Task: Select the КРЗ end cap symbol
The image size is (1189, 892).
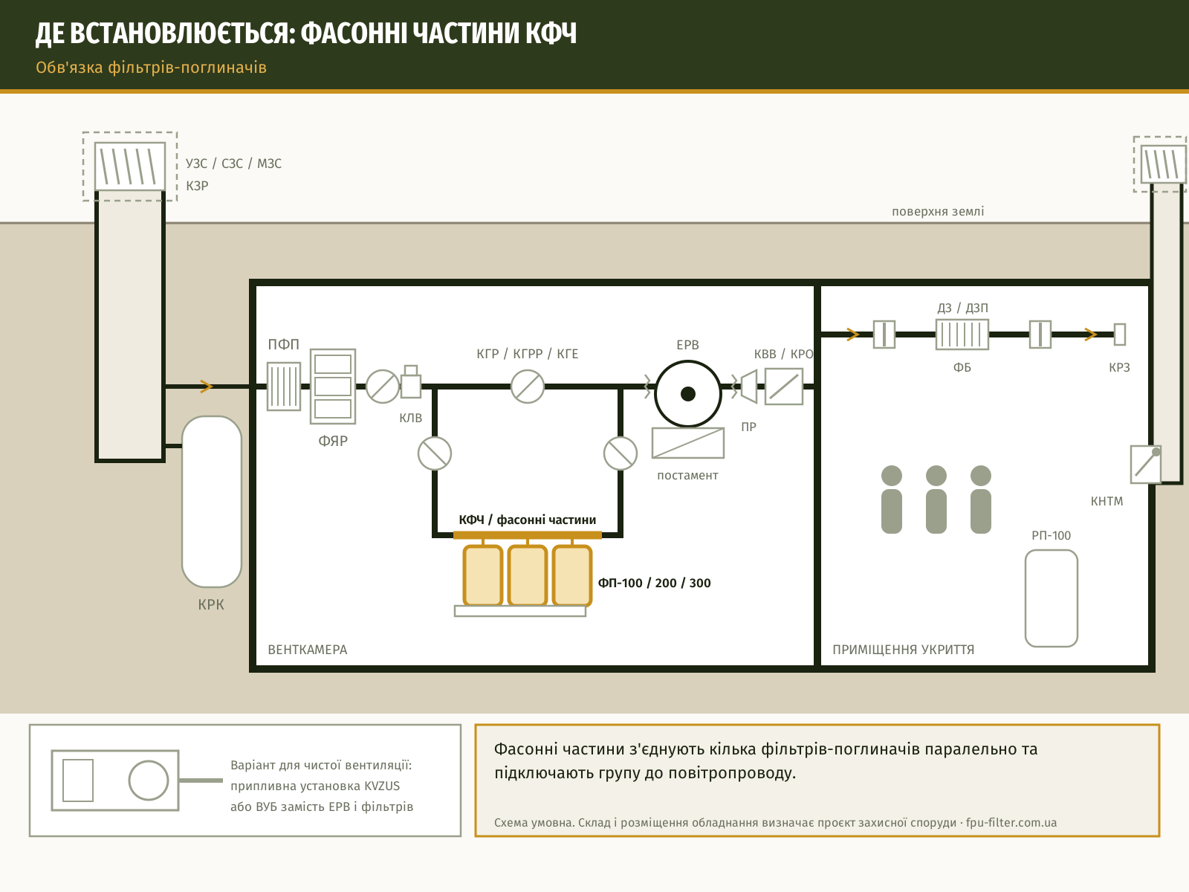Action: [x=1120, y=334]
